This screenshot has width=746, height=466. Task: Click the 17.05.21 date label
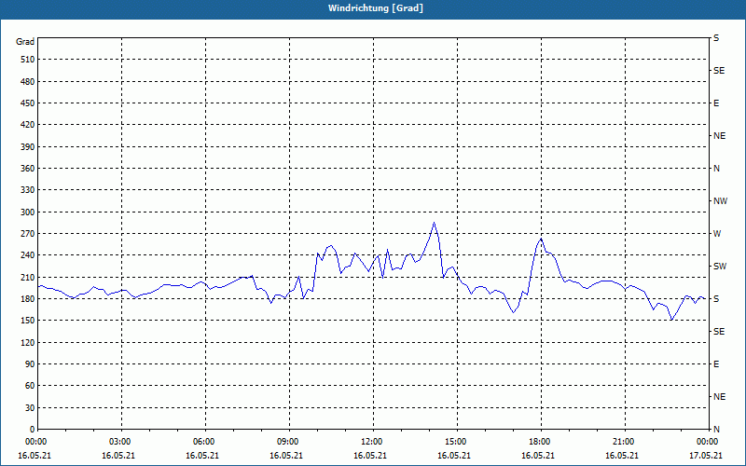[x=705, y=456]
